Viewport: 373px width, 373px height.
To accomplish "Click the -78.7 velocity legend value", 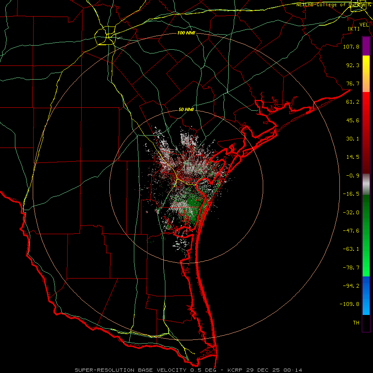I will click(x=351, y=268).
